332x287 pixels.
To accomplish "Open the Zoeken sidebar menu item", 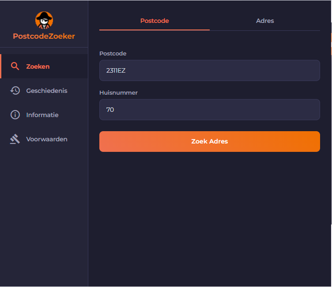I will click(x=38, y=66).
